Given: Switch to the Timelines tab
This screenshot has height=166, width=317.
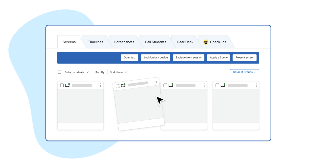Looking at the screenshot, I should [x=96, y=42].
